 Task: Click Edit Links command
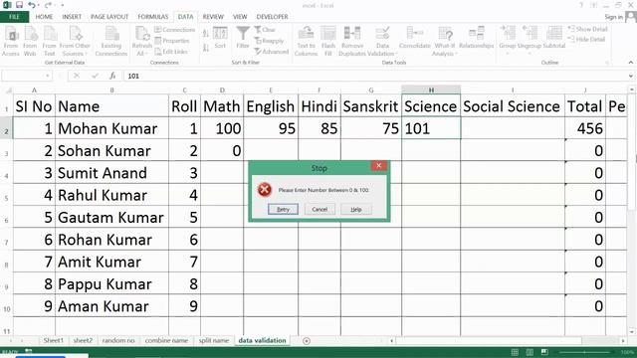171,52
